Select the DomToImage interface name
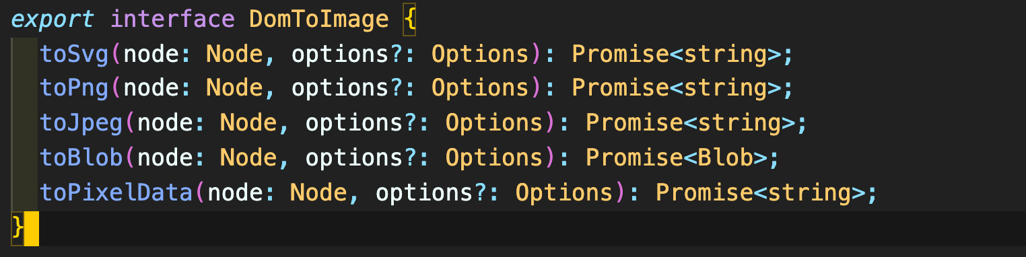The image size is (1026, 257). (318, 19)
